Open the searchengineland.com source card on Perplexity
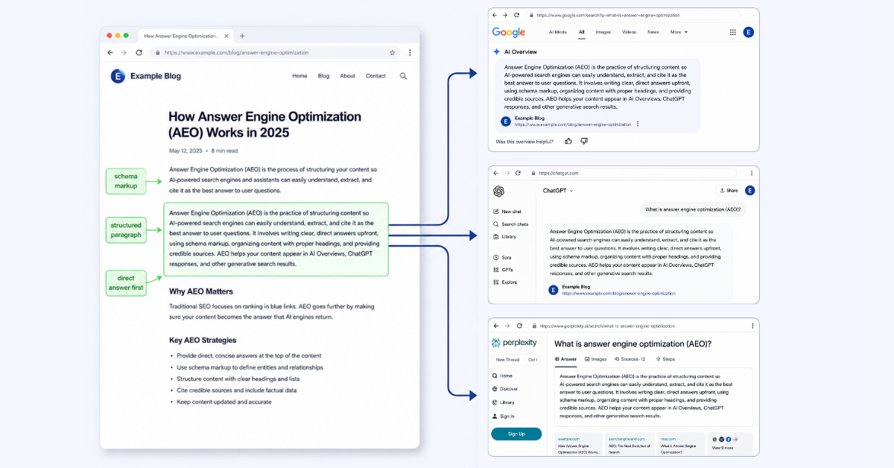 [x=629, y=446]
